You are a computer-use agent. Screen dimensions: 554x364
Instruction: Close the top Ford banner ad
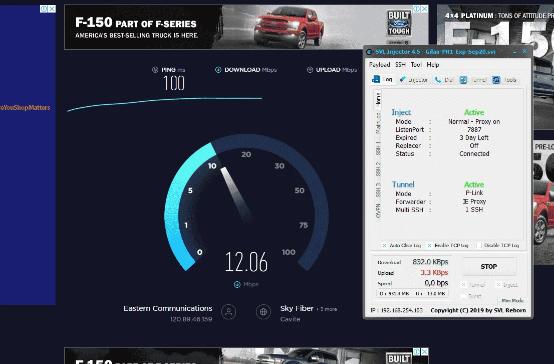point(425,9)
